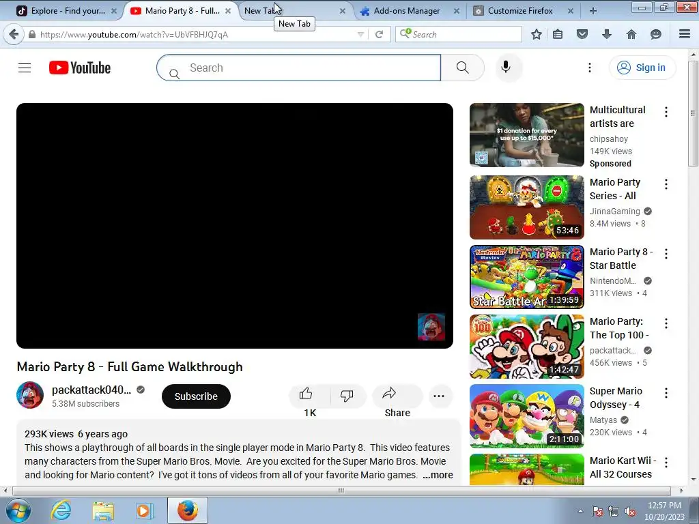
Task: Click muted volume icon in system tray
Action: pos(630,512)
